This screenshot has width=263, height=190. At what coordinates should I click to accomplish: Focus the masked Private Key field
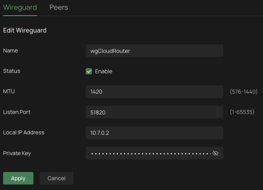[x=149, y=153]
